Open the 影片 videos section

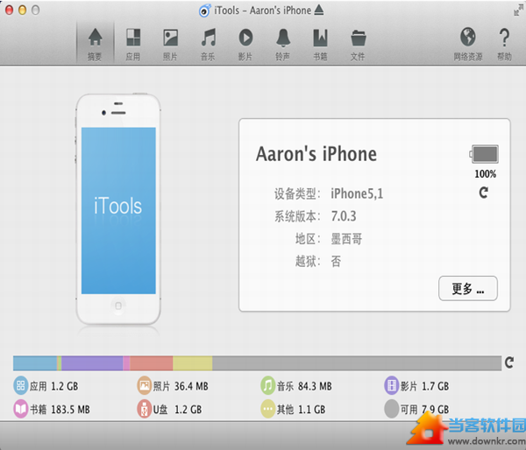pyautogui.click(x=245, y=43)
